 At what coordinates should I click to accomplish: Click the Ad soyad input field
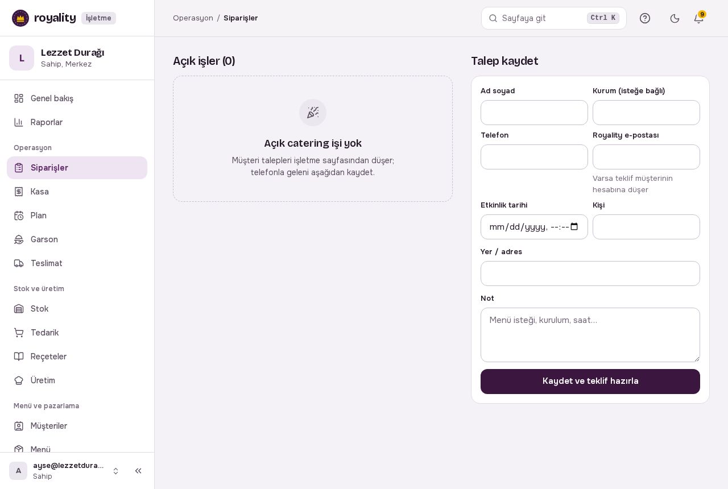tap(534, 113)
